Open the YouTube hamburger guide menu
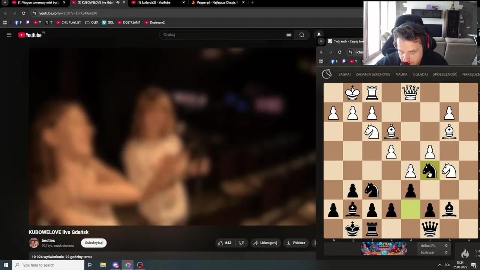 pos(9,35)
